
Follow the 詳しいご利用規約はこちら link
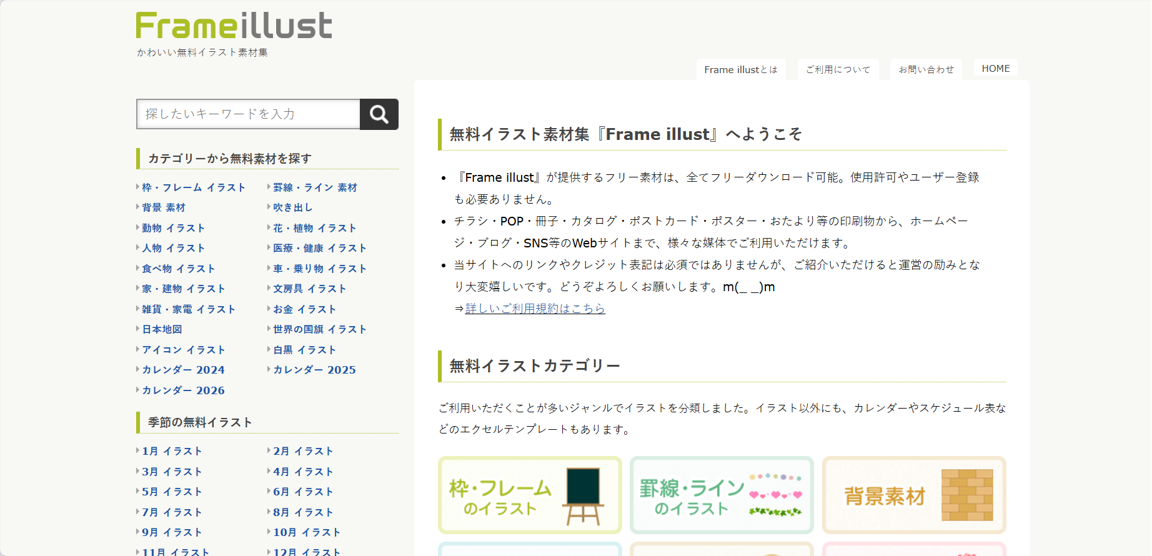(535, 309)
